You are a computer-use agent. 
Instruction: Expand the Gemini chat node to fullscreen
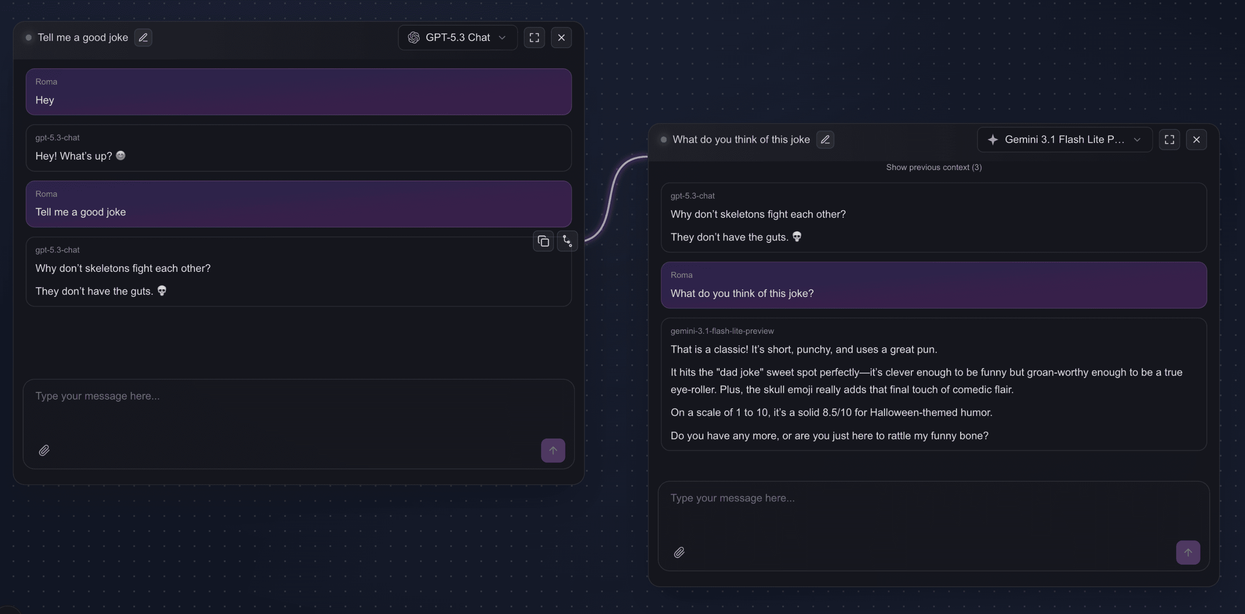[x=1169, y=139]
